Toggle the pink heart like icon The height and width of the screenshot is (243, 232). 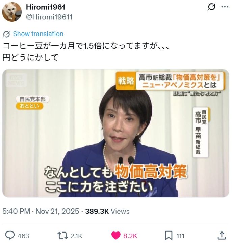(x=116, y=236)
